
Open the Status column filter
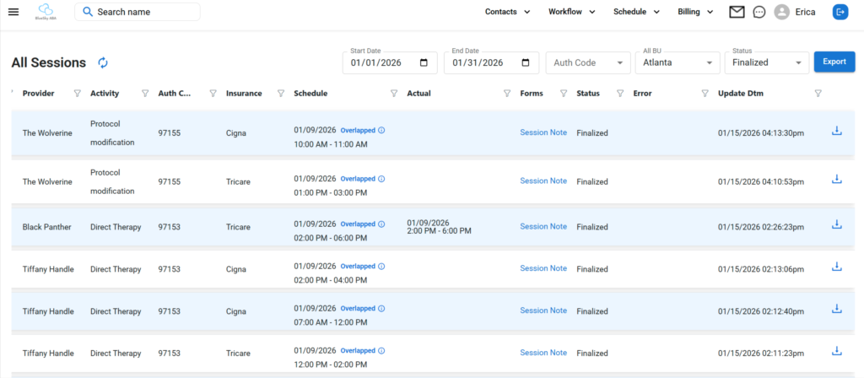point(620,94)
